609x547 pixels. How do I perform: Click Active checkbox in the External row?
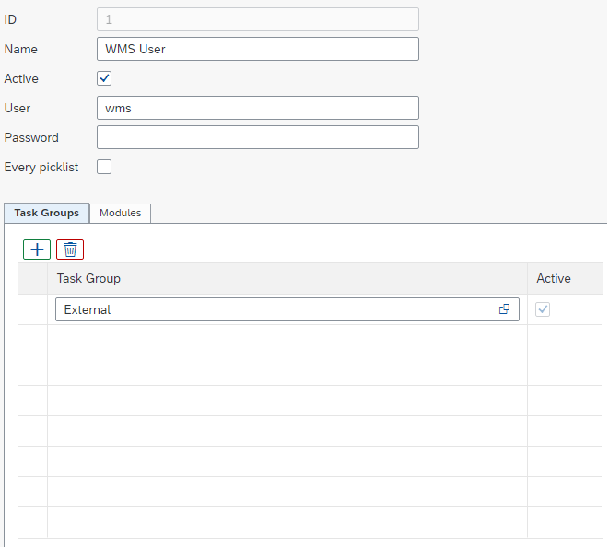click(543, 309)
